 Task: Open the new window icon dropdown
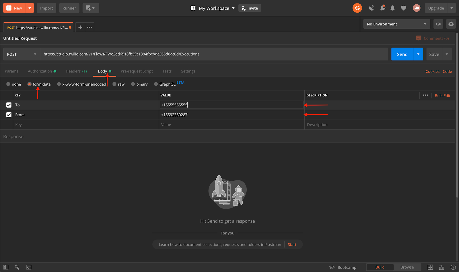[91, 8]
